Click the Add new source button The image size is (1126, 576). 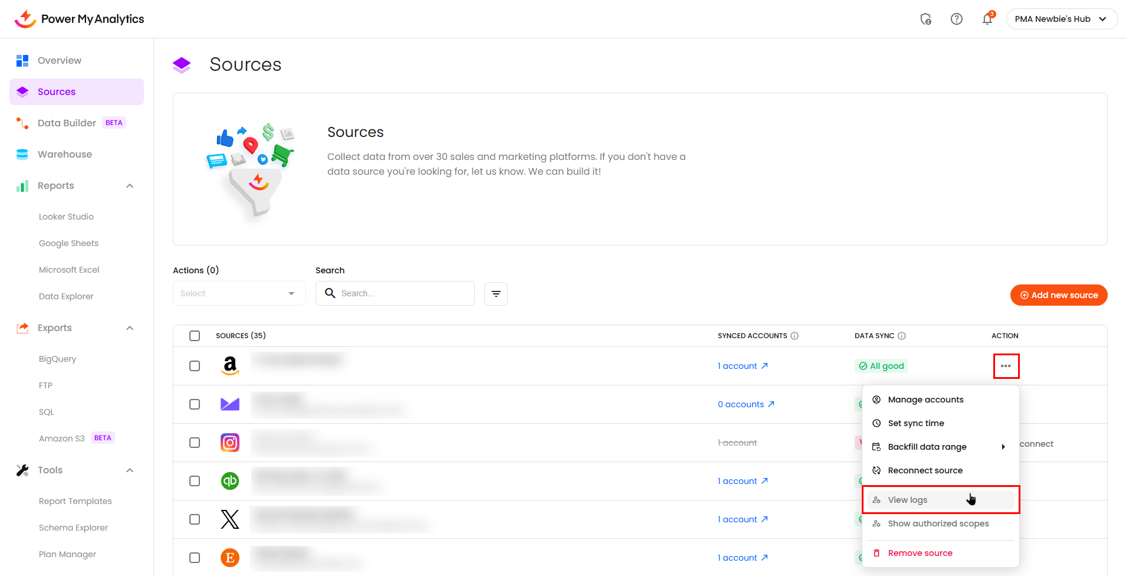pos(1058,295)
